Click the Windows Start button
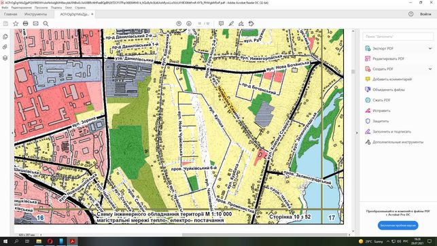 5,241
